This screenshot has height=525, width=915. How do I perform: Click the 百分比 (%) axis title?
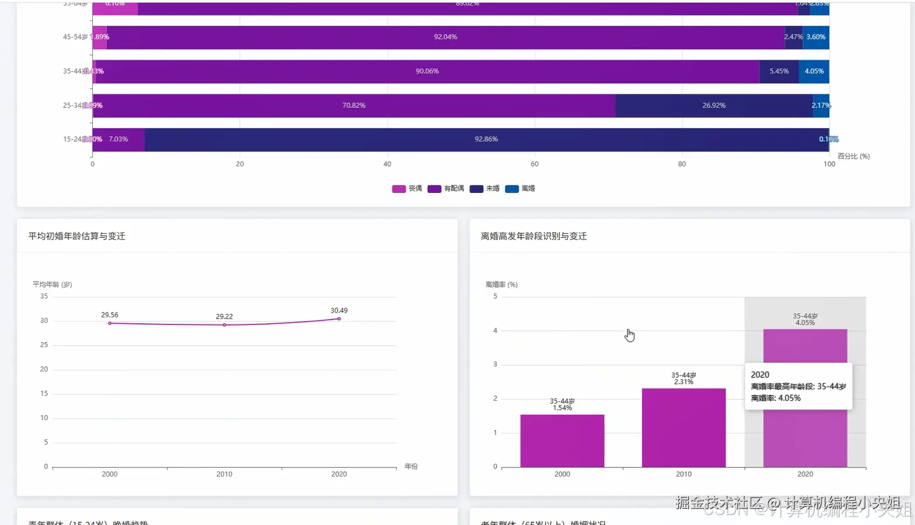coord(854,156)
